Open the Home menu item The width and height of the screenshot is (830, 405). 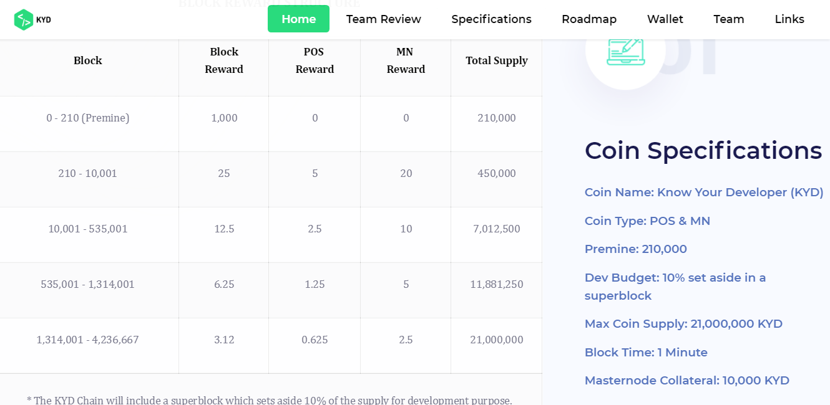(x=298, y=19)
